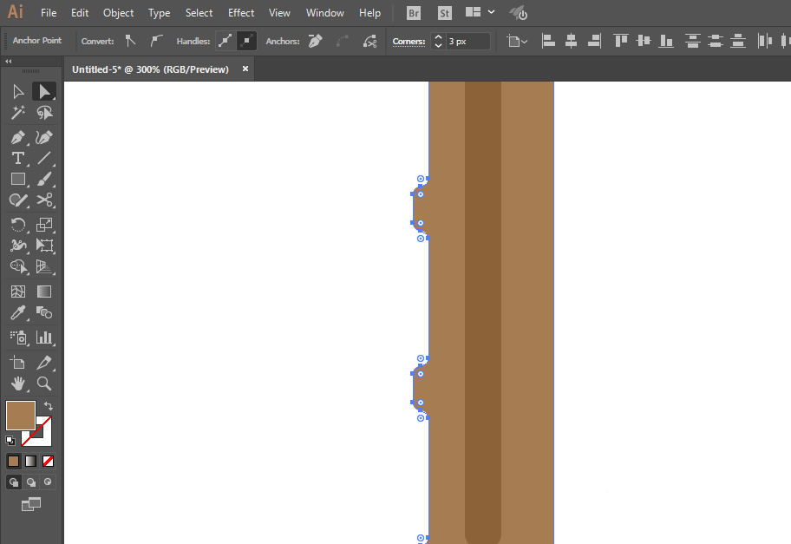Screen dimensions: 791x544
Task: Toggle hide handles for selected anchors
Action: pyautogui.click(x=246, y=41)
